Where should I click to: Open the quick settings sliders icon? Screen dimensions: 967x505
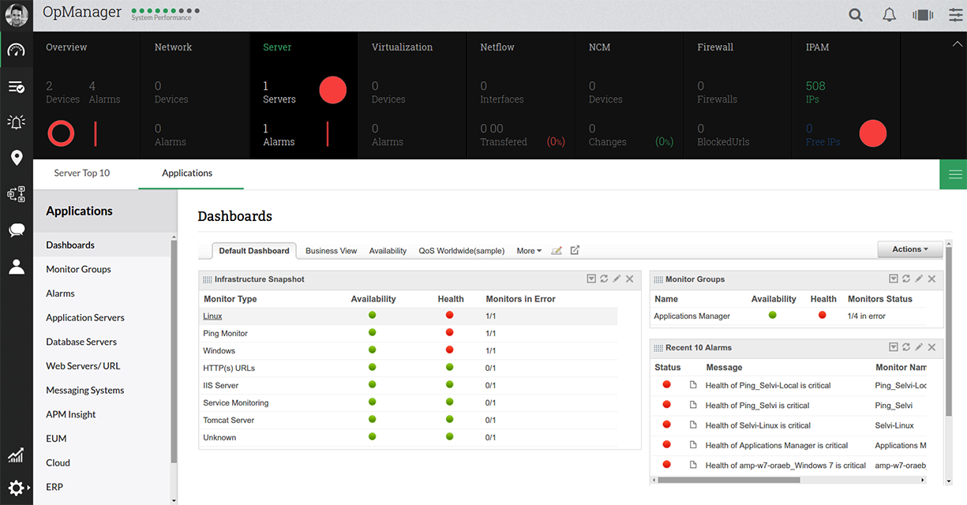[x=956, y=15]
